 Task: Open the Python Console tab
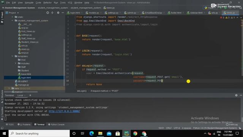tap(56, 124)
